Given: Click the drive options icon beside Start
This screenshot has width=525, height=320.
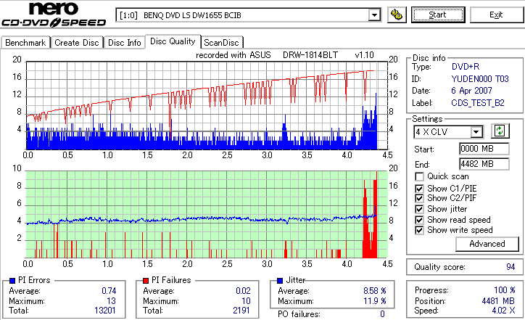Looking at the screenshot, I should pyautogui.click(x=397, y=15).
